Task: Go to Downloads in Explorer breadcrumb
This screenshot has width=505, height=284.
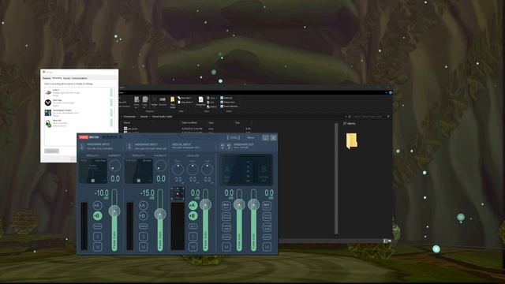Action: click(129, 117)
